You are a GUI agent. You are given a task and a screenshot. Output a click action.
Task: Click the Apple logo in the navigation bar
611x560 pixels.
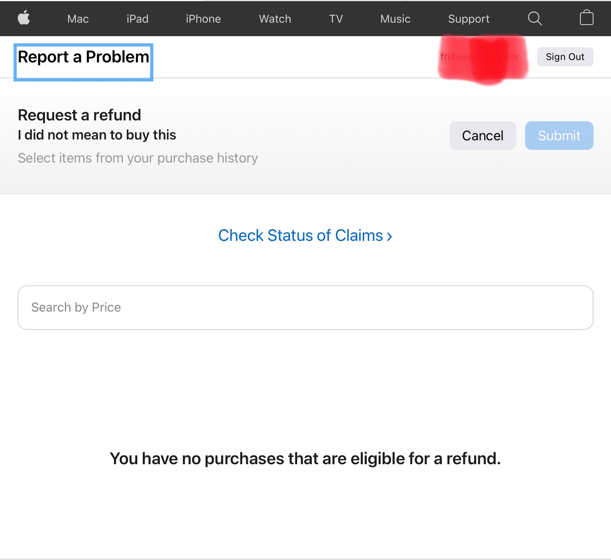(24, 18)
